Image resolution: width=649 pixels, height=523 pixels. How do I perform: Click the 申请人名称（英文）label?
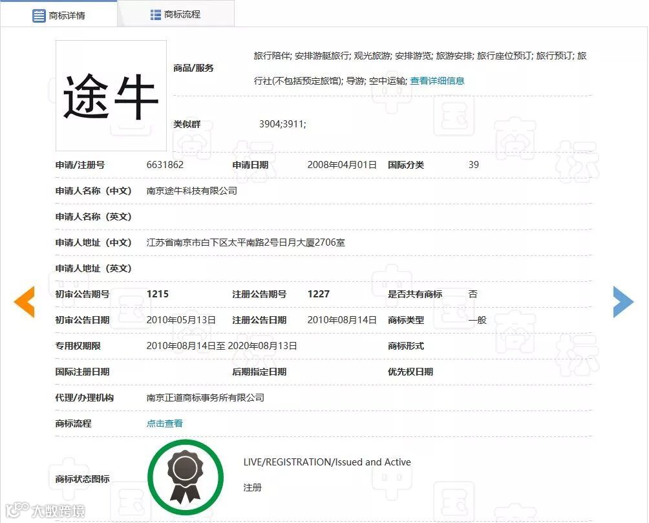[94, 217]
